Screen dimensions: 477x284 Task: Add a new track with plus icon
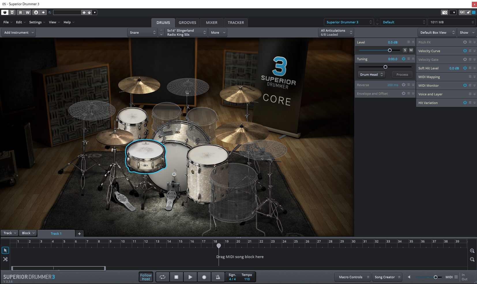79,234
